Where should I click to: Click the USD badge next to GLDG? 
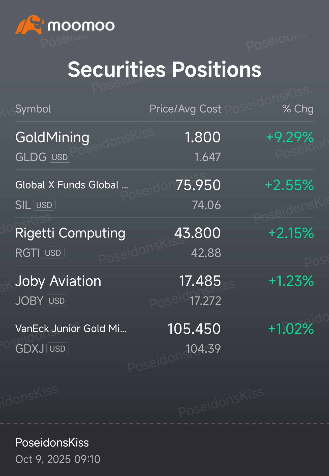(x=60, y=157)
